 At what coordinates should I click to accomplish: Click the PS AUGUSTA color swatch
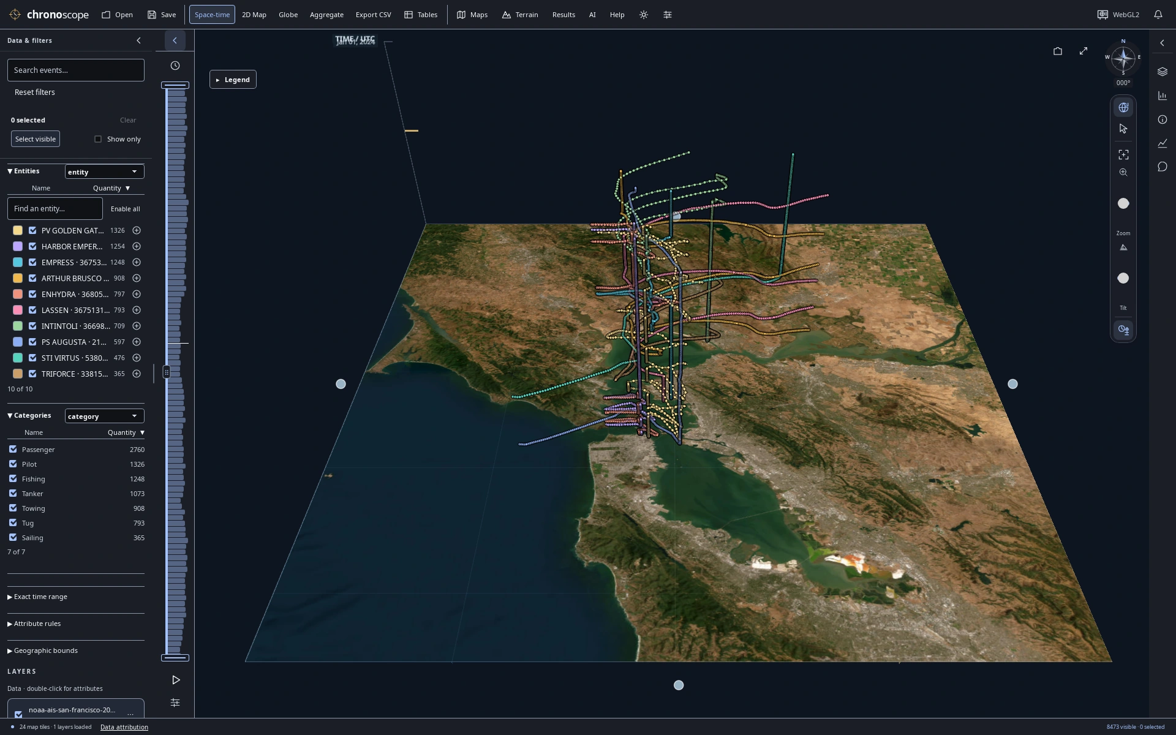[x=18, y=342]
